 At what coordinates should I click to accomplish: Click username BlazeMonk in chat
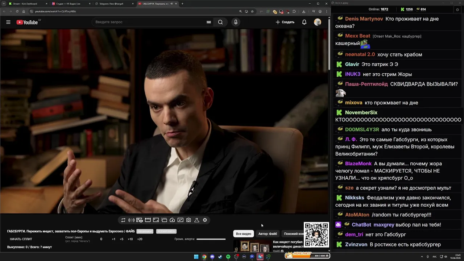pyautogui.click(x=359, y=163)
